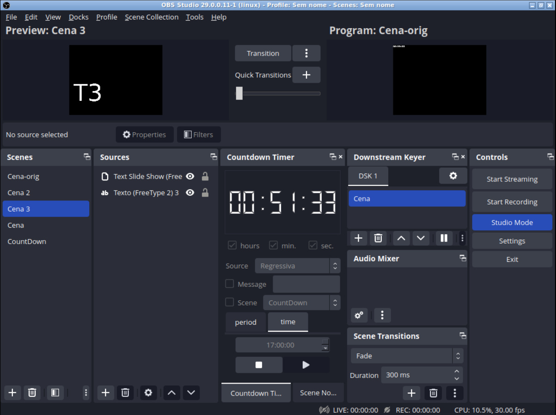Add a new source with plus icon
556x415 pixels.
click(105, 393)
